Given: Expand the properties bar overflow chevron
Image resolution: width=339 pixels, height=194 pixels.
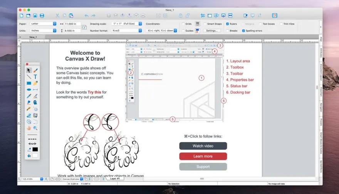Looking at the screenshot, I should [x=321, y=27].
